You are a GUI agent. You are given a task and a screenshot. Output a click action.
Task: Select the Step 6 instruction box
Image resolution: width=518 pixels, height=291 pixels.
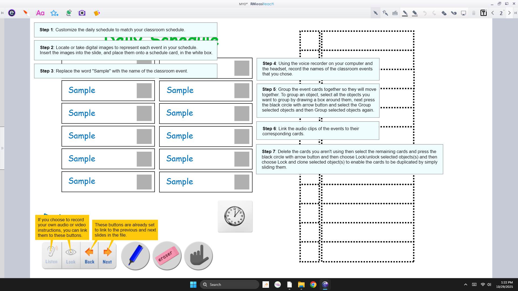tap(318, 130)
